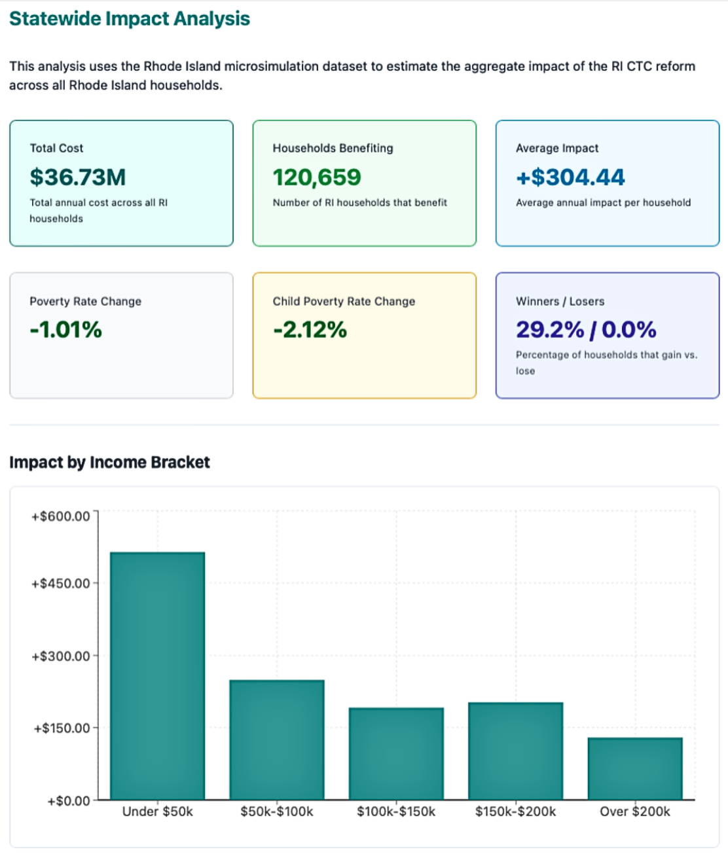
Task: Click the $150k-$200k income bar
Action: pyautogui.click(x=515, y=751)
